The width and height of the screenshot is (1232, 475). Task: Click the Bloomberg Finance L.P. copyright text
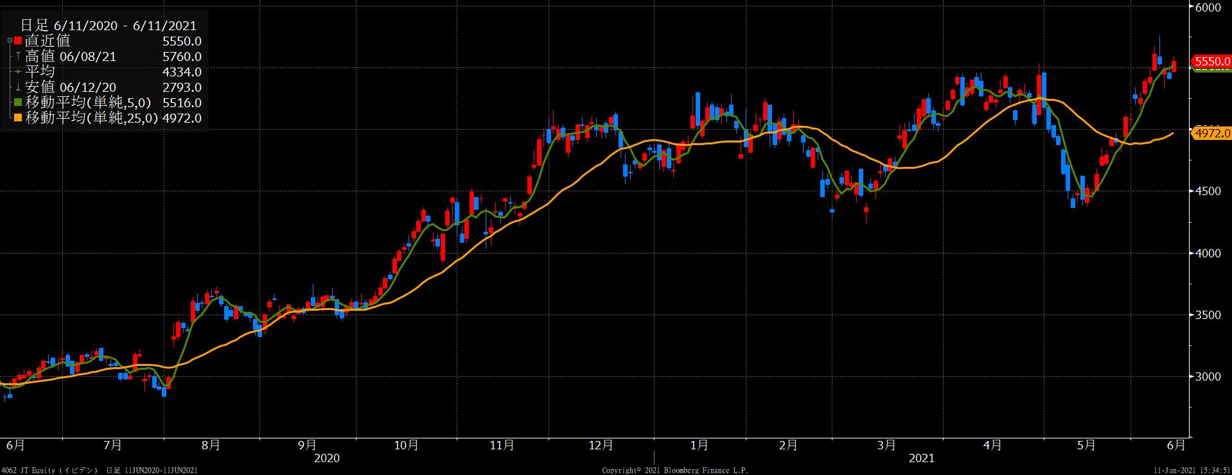point(674,471)
